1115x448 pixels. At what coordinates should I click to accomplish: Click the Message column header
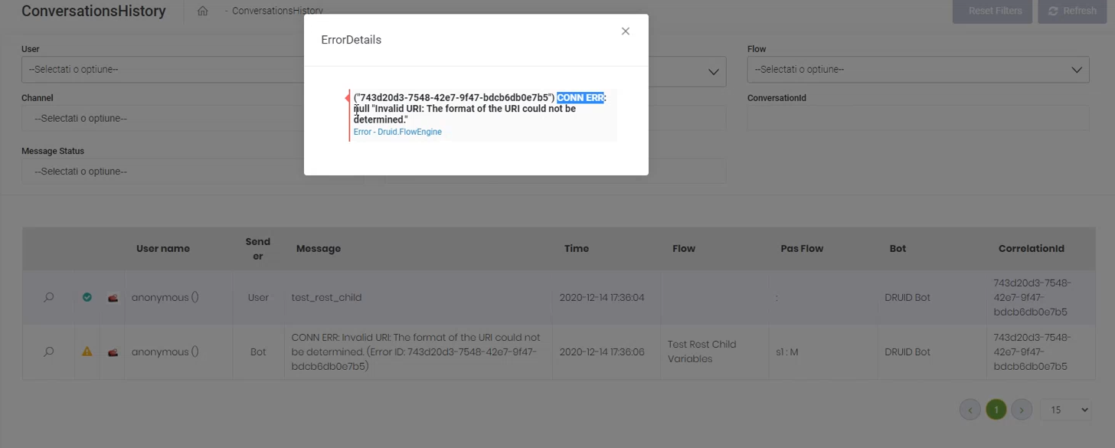(319, 249)
